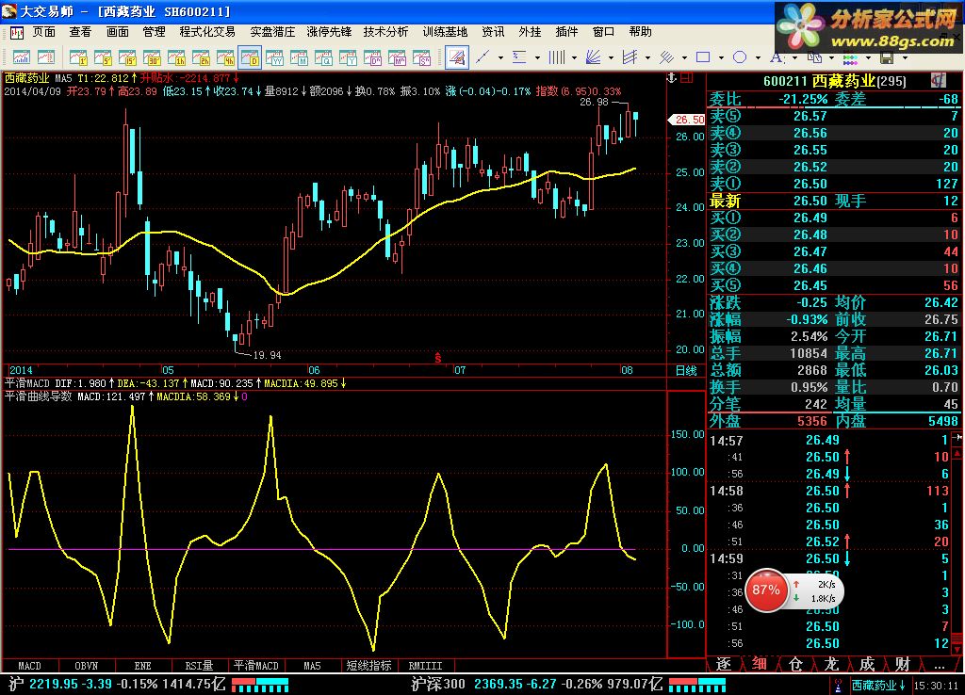The width and height of the screenshot is (965, 695).
Task: Switch to the RSI量 indicator tab
Action: pyautogui.click(x=200, y=666)
